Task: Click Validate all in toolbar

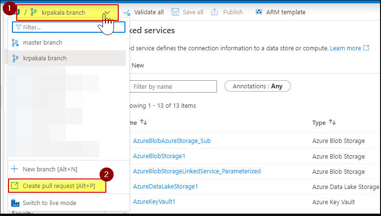Action: [x=149, y=12]
